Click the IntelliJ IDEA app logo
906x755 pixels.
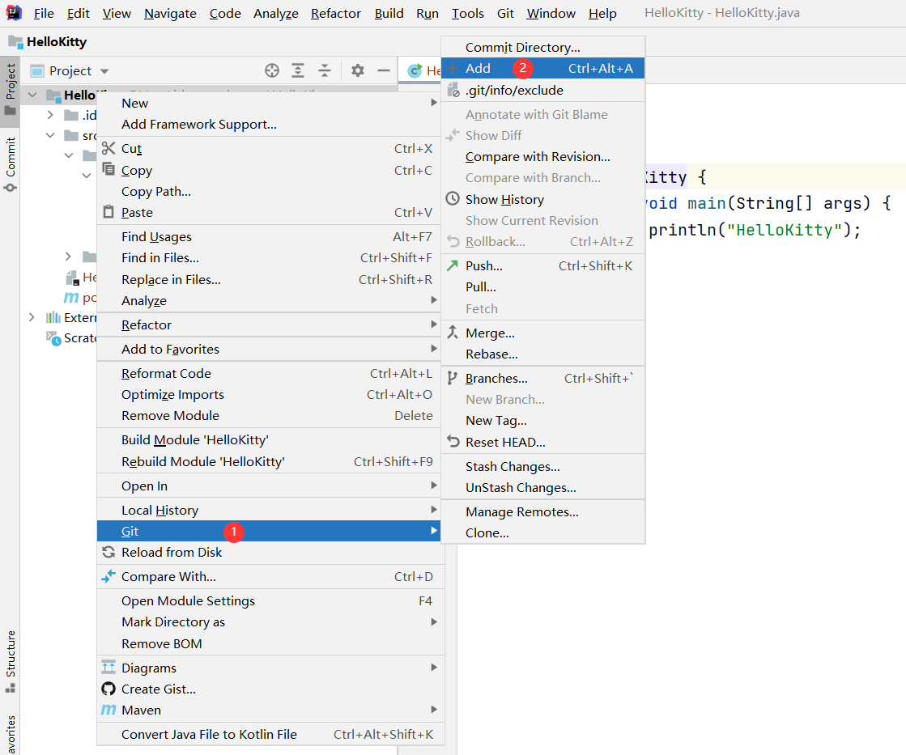click(x=13, y=13)
